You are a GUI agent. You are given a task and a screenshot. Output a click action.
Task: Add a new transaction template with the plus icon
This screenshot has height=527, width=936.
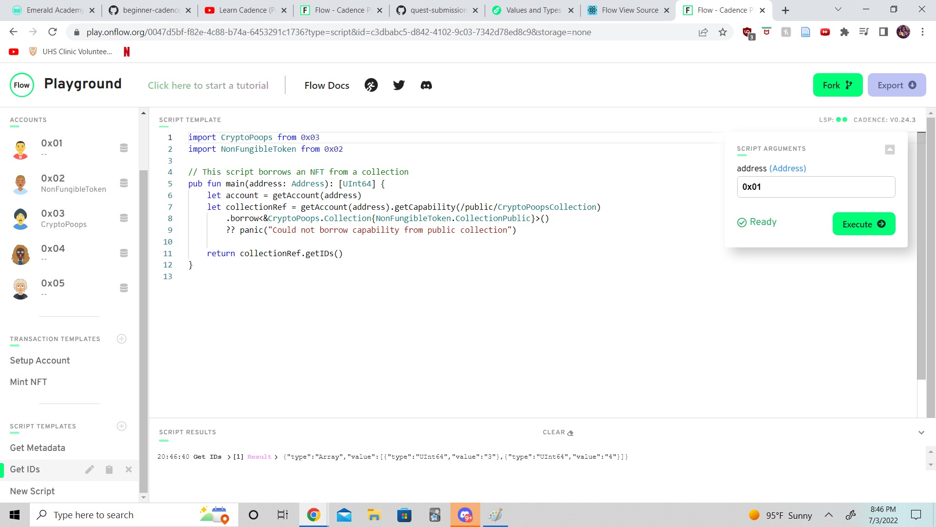121,339
